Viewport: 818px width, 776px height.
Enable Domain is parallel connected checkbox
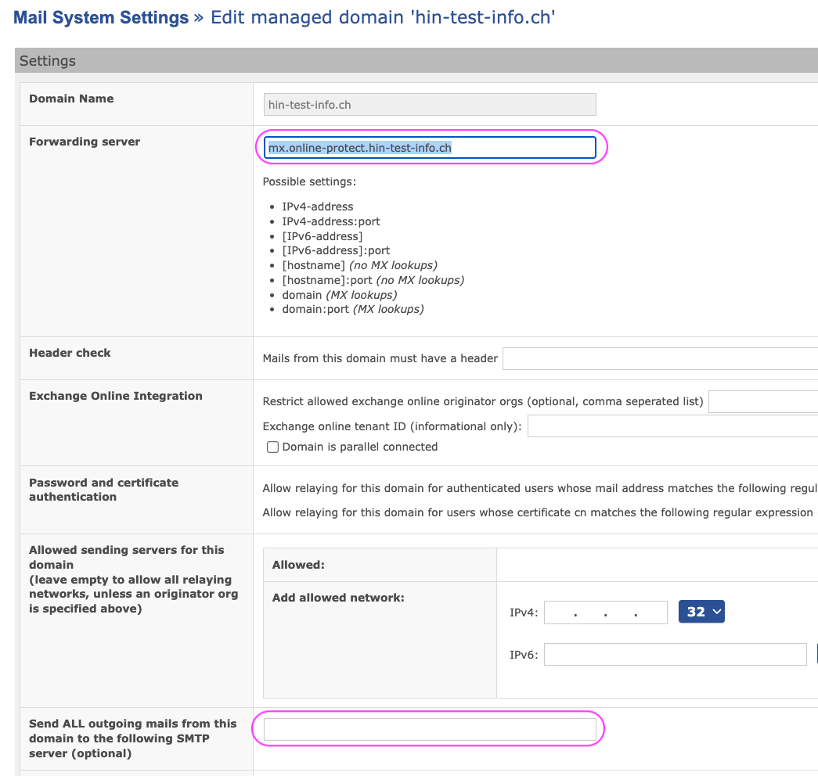coord(272,447)
